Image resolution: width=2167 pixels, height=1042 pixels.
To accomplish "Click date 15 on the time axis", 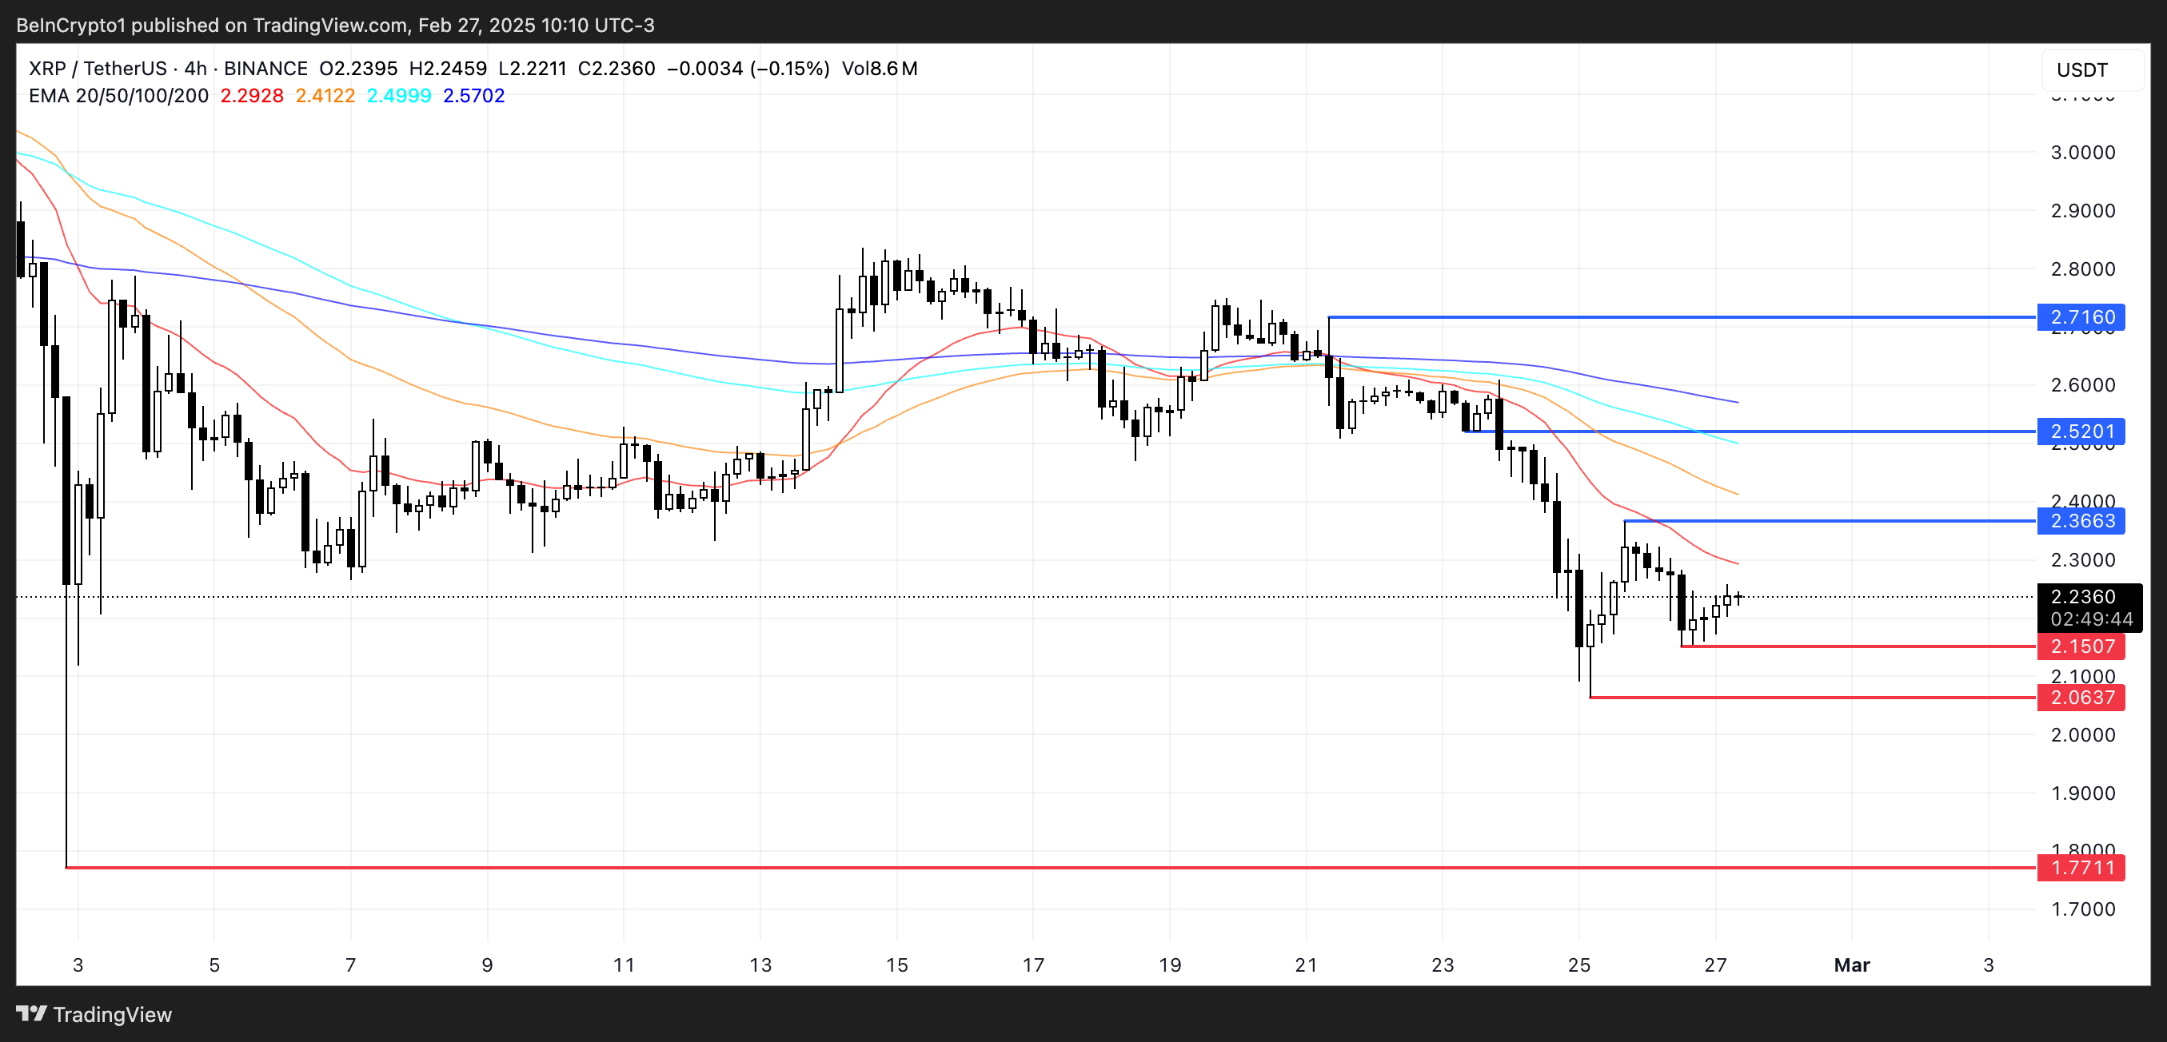I will pyautogui.click(x=896, y=964).
